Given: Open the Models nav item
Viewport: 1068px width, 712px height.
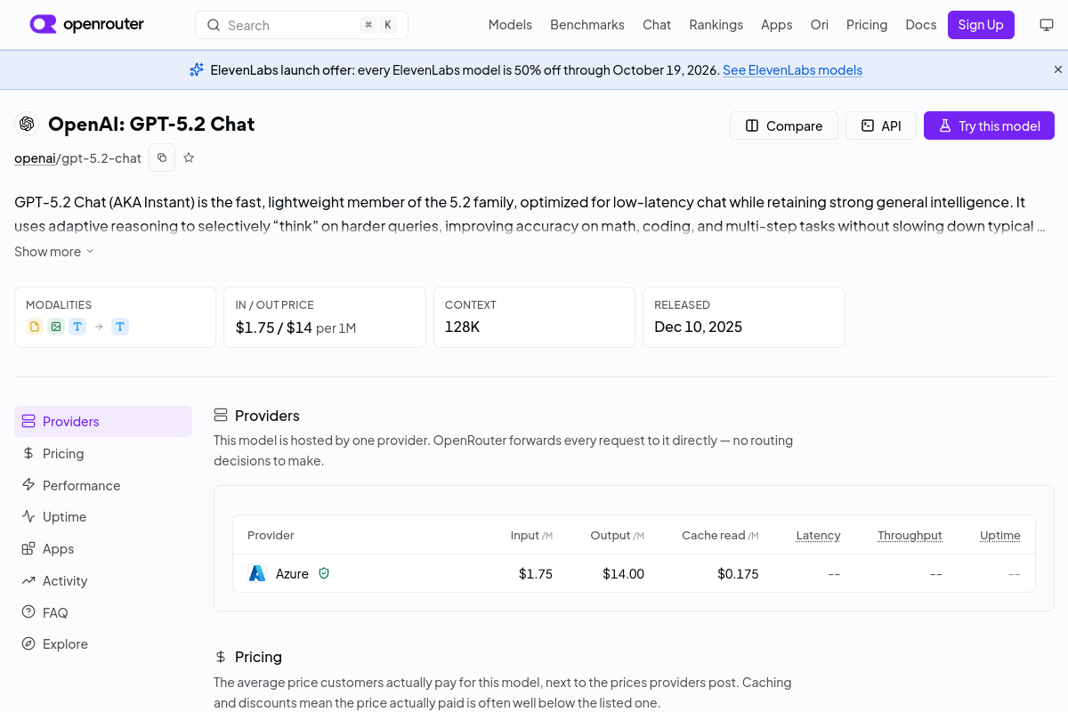Looking at the screenshot, I should click(510, 25).
